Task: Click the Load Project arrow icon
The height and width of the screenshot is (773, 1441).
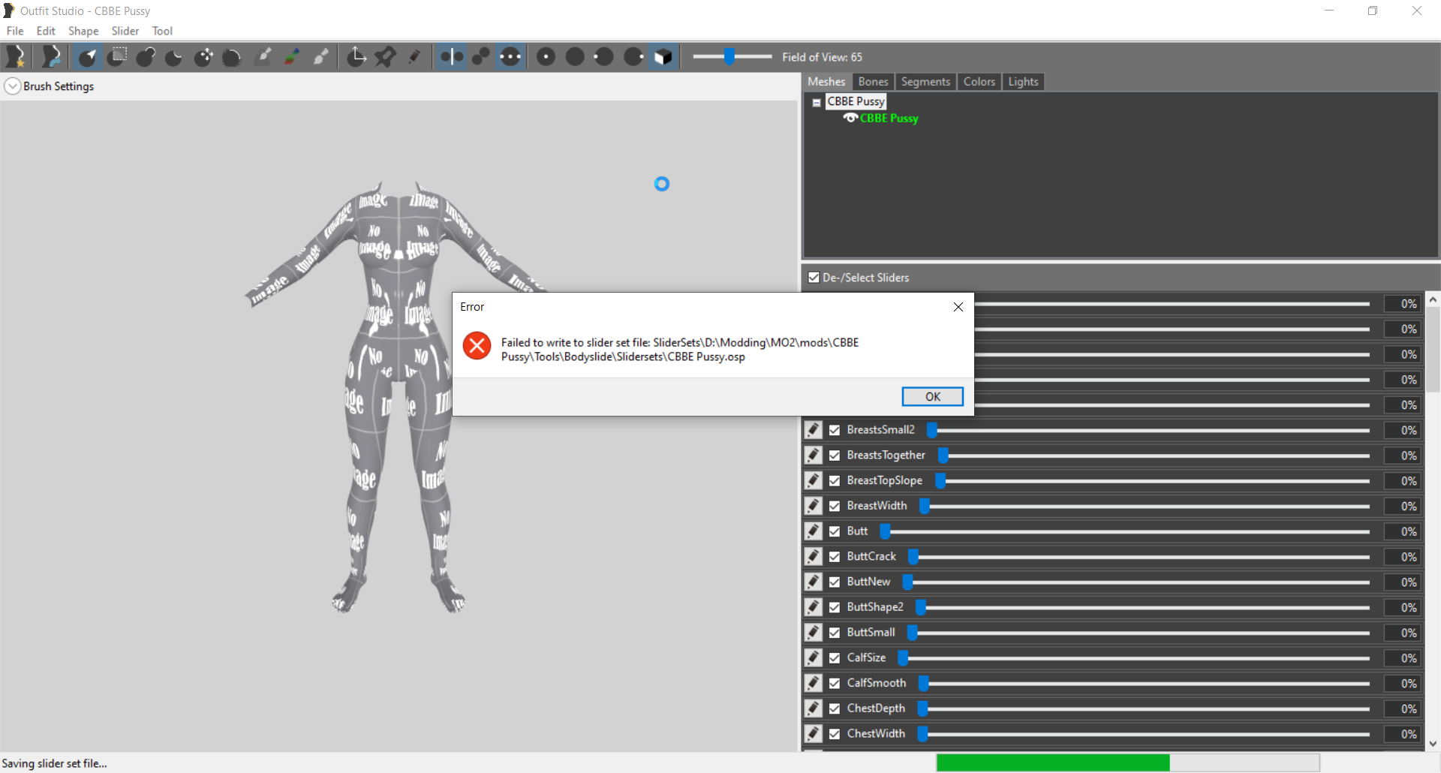Action: (51, 56)
